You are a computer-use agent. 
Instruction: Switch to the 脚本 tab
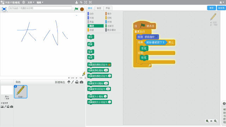(90, 8)
